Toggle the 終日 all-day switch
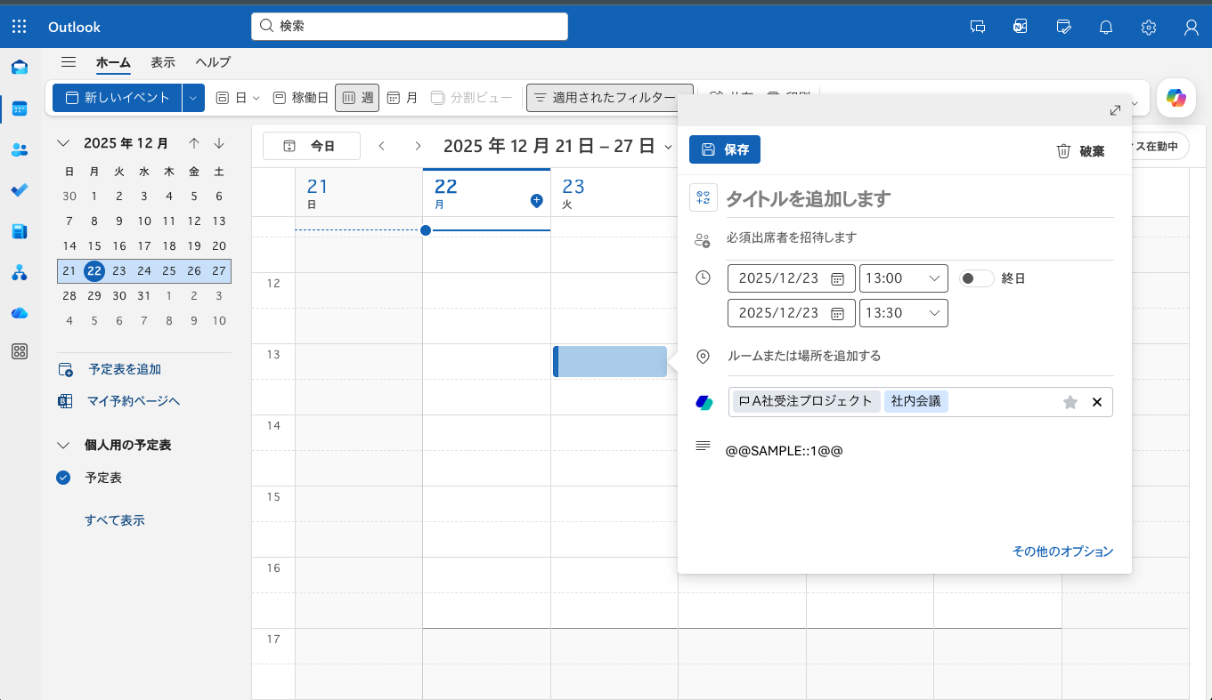1212x700 pixels. tap(976, 278)
